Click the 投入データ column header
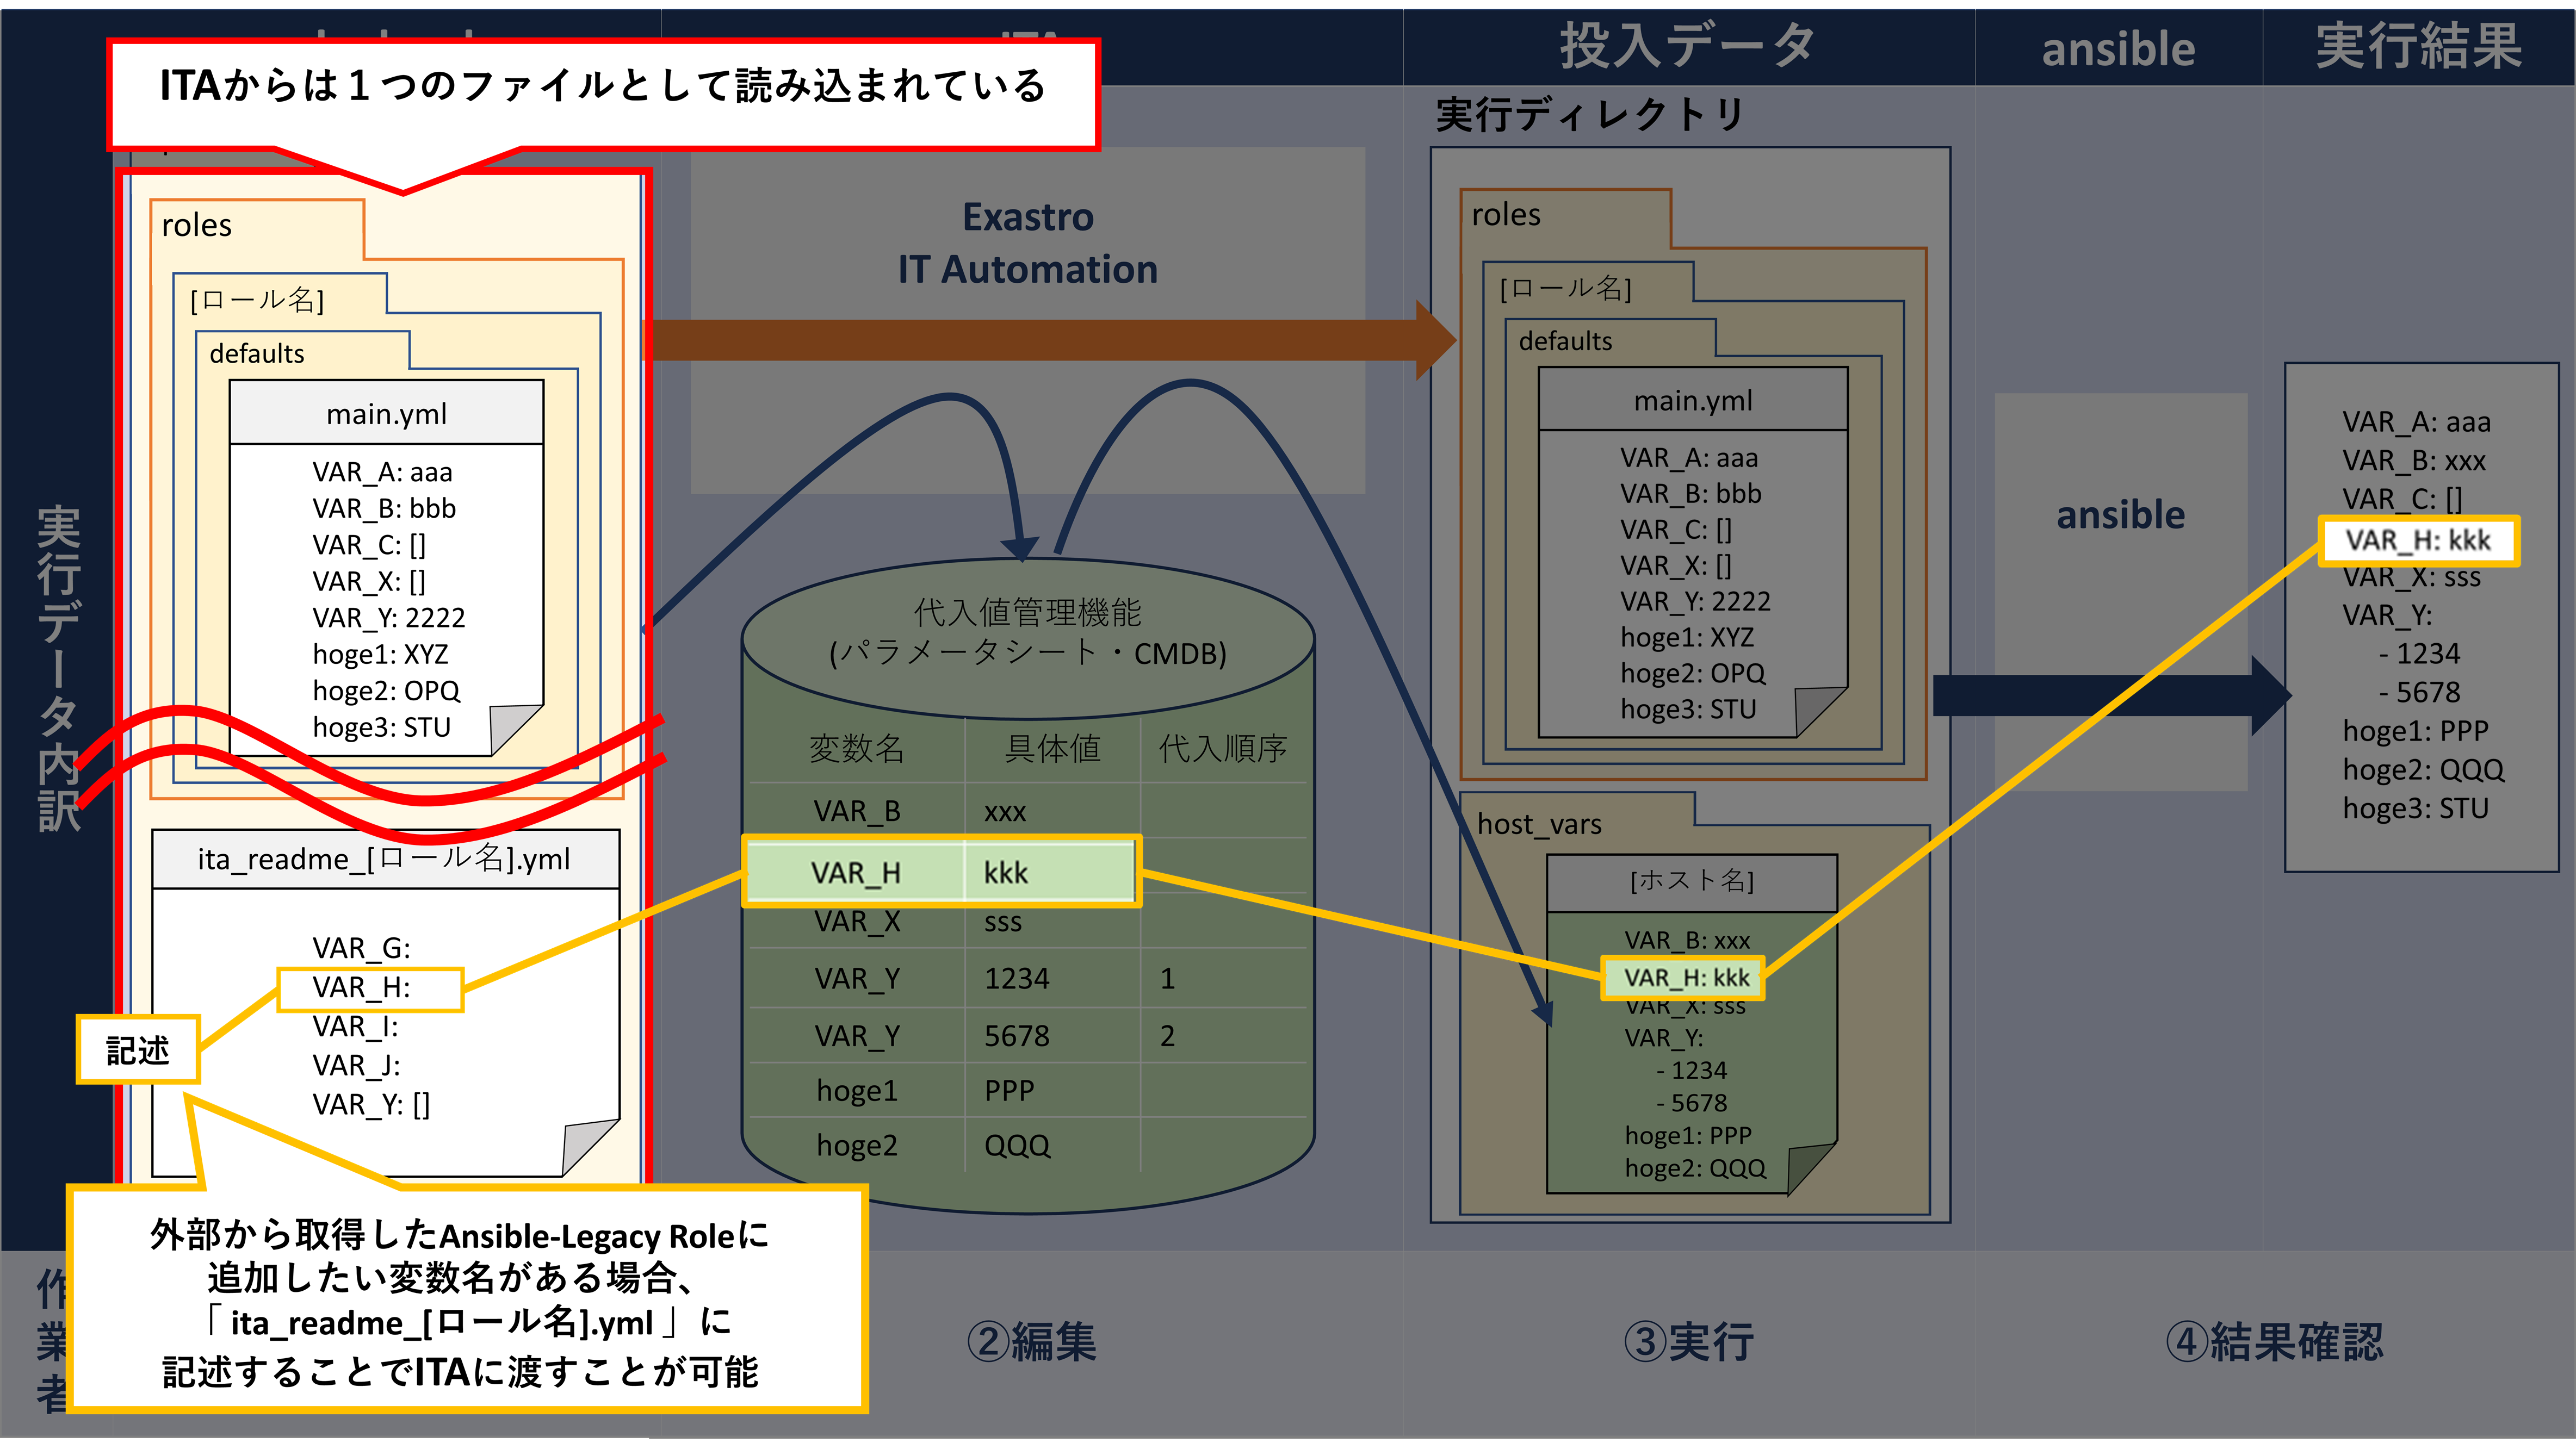Viewport: 2576px width, 1449px height. 1687,46
